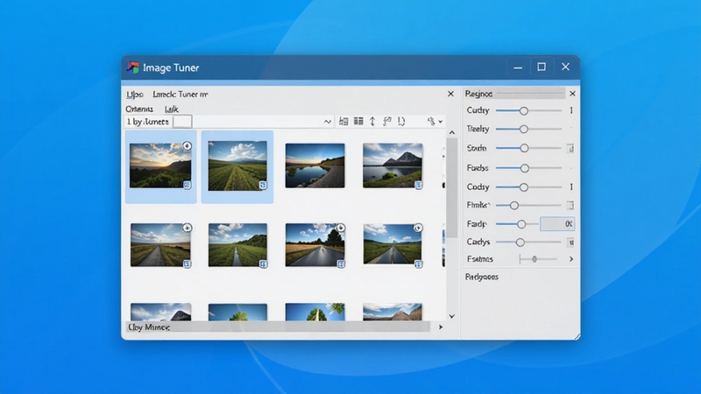The width and height of the screenshot is (701, 394).
Task: Click the square badge on the green canal thumbnail
Action: (264, 264)
